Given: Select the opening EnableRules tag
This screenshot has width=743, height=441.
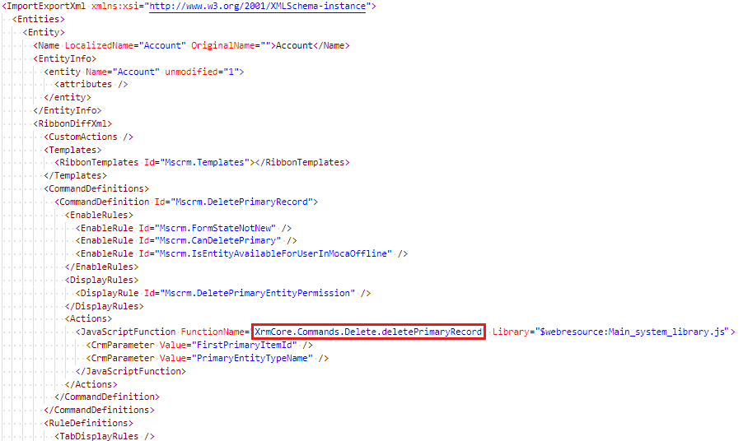Looking at the screenshot, I should (99, 216).
